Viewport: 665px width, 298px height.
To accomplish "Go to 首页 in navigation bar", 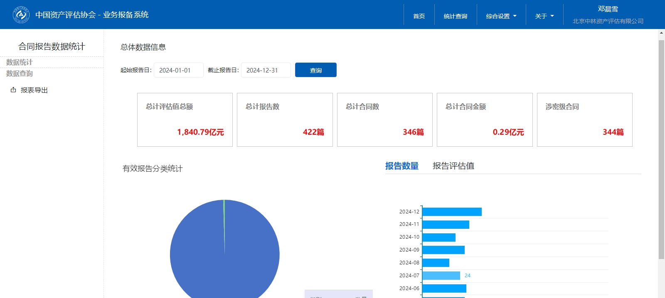I will click(x=419, y=16).
